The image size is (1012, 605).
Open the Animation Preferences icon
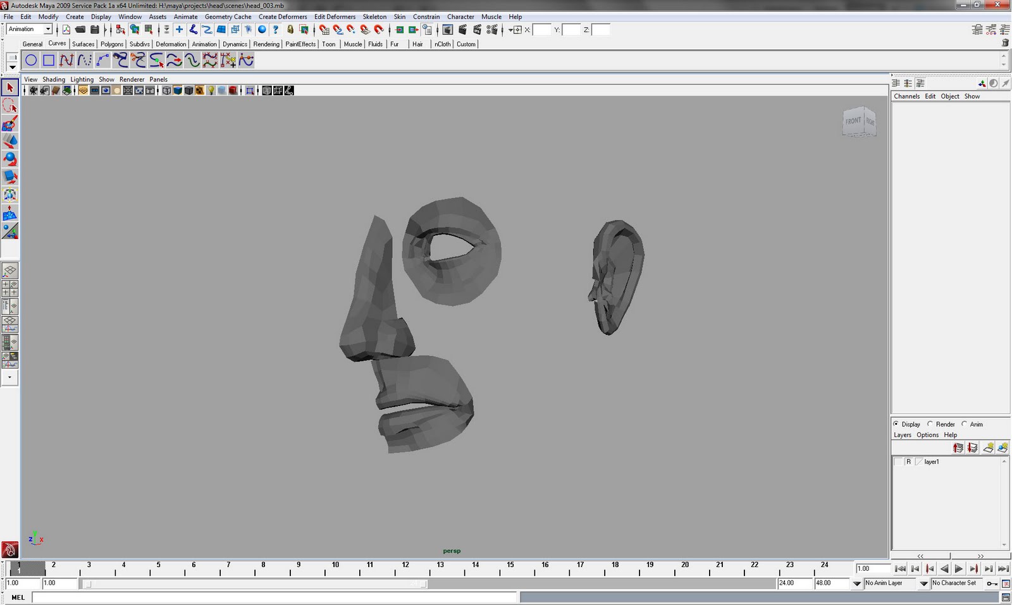1006,584
